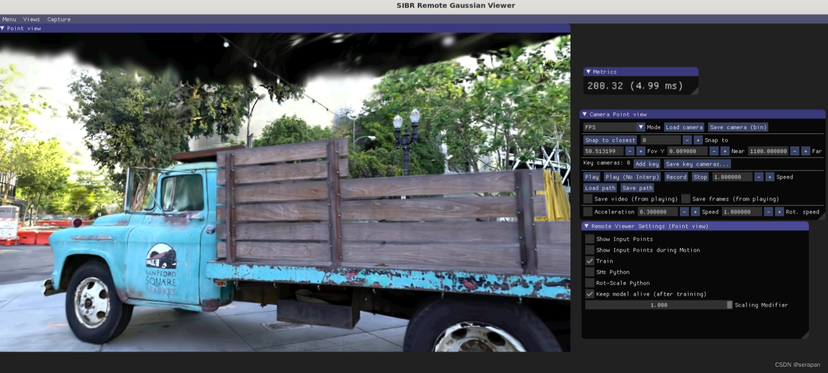Click the rendered truck scene viewport
The image size is (828, 373).
(x=285, y=192)
